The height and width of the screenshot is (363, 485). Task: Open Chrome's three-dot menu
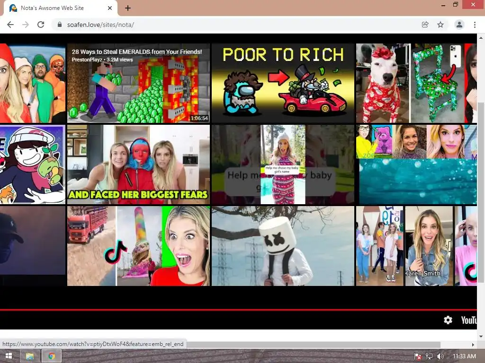[x=475, y=25]
